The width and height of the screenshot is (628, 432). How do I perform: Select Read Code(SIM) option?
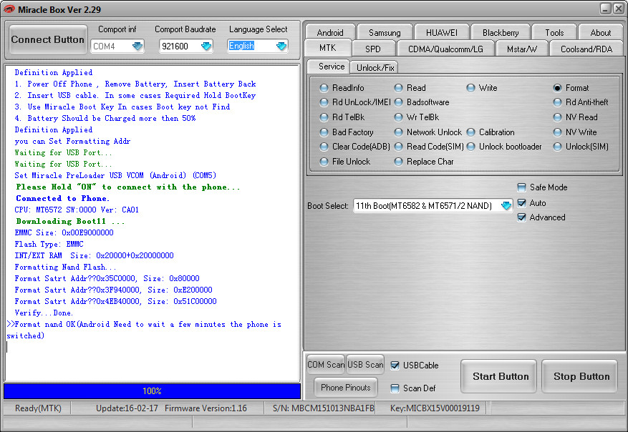(430, 147)
